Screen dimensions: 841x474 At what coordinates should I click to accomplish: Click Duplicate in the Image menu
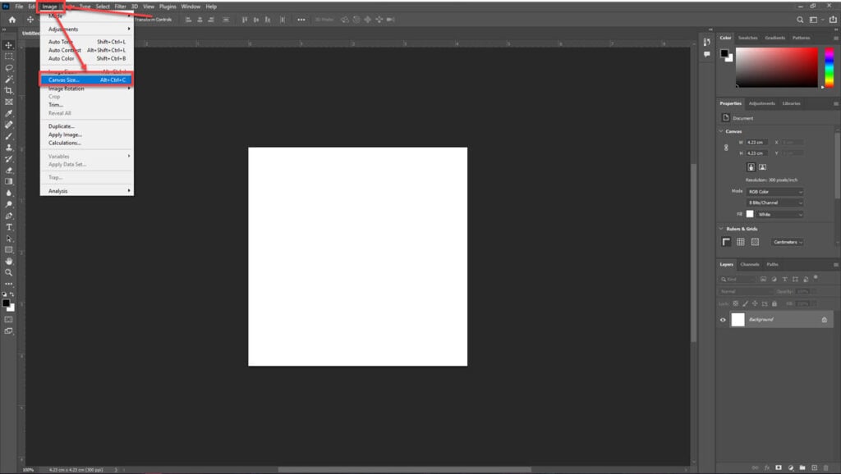[x=62, y=126]
